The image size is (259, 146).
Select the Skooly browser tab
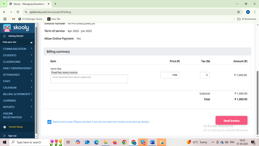[29, 4]
